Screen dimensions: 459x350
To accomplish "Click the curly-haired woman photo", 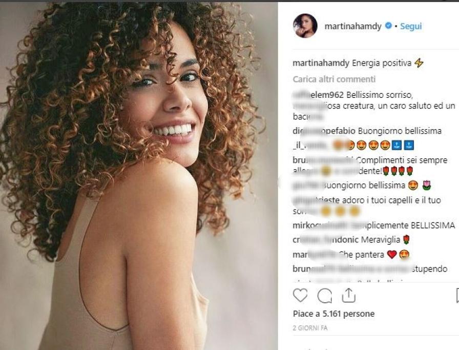I will (138, 174).
